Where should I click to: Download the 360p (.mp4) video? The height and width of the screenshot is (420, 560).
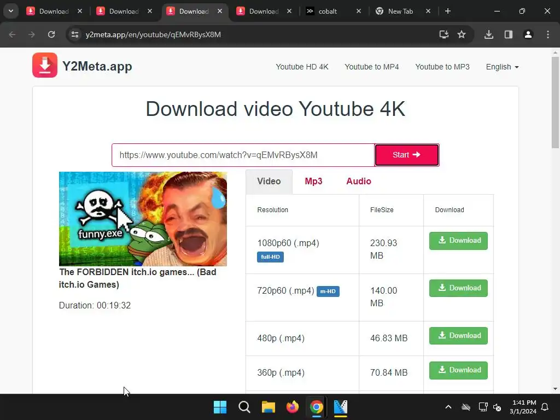coord(458,370)
